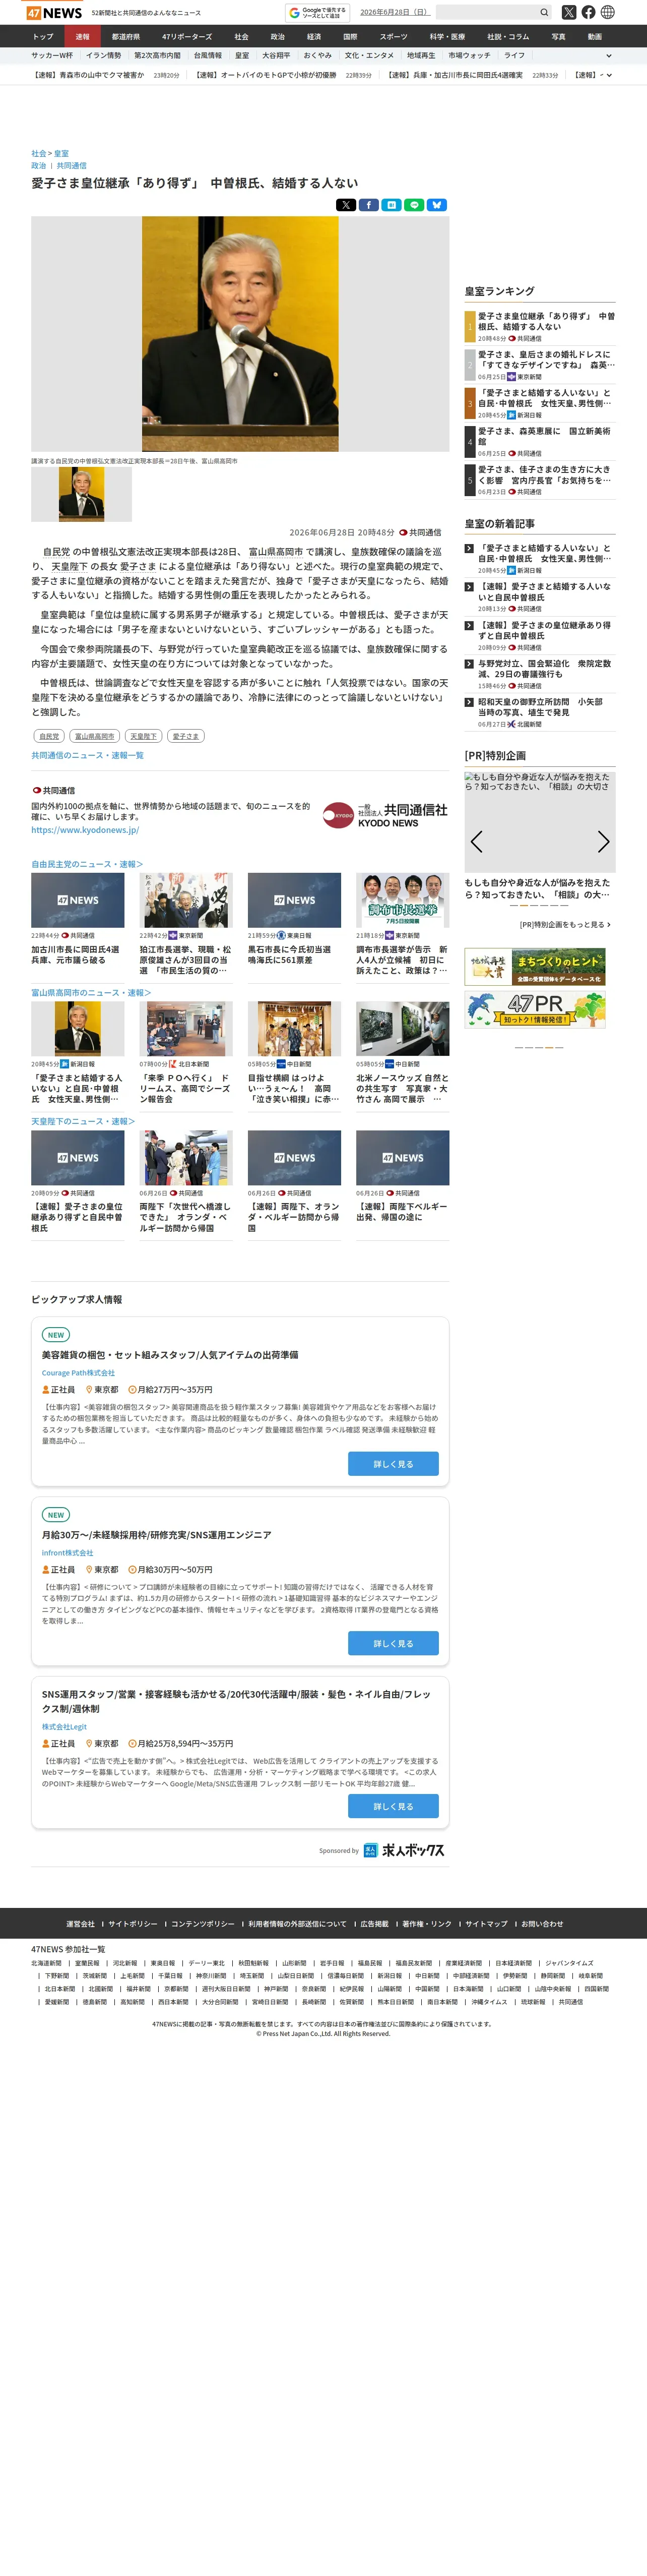Screen dimensions: 647x2576
Task: Share the article on Facebook
Action: (x=369, y=205)
